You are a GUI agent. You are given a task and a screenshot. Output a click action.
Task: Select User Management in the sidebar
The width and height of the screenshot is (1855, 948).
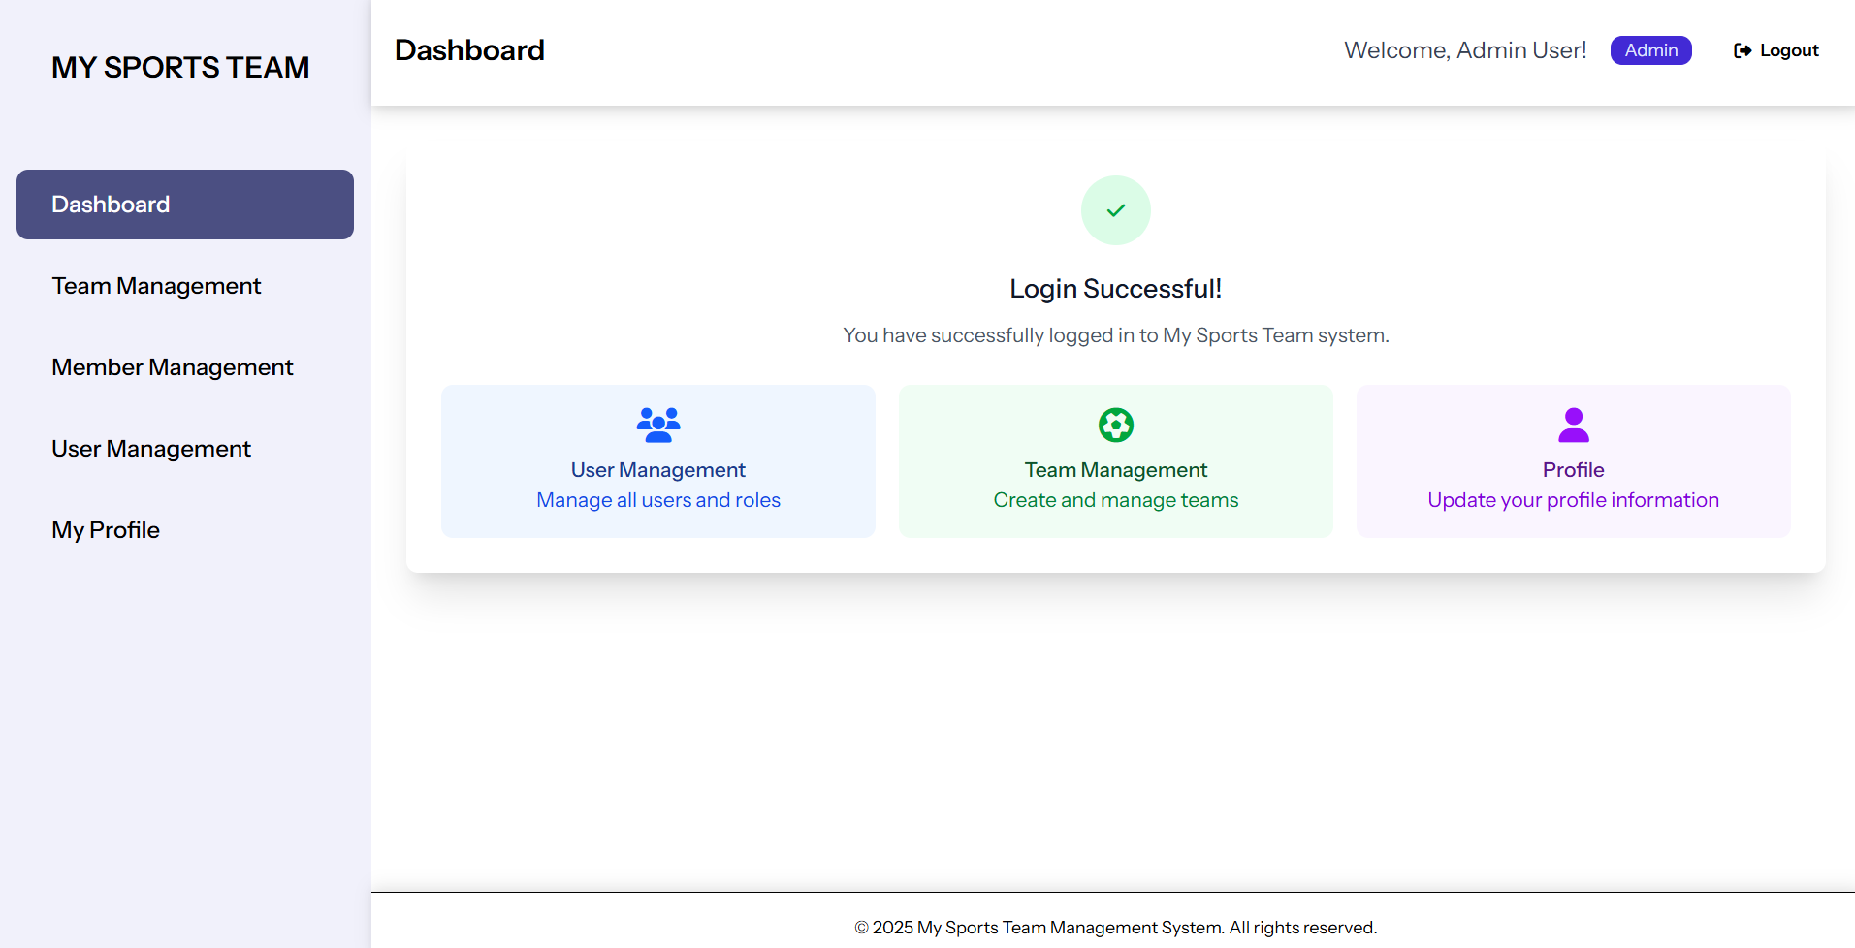(150, 448)
